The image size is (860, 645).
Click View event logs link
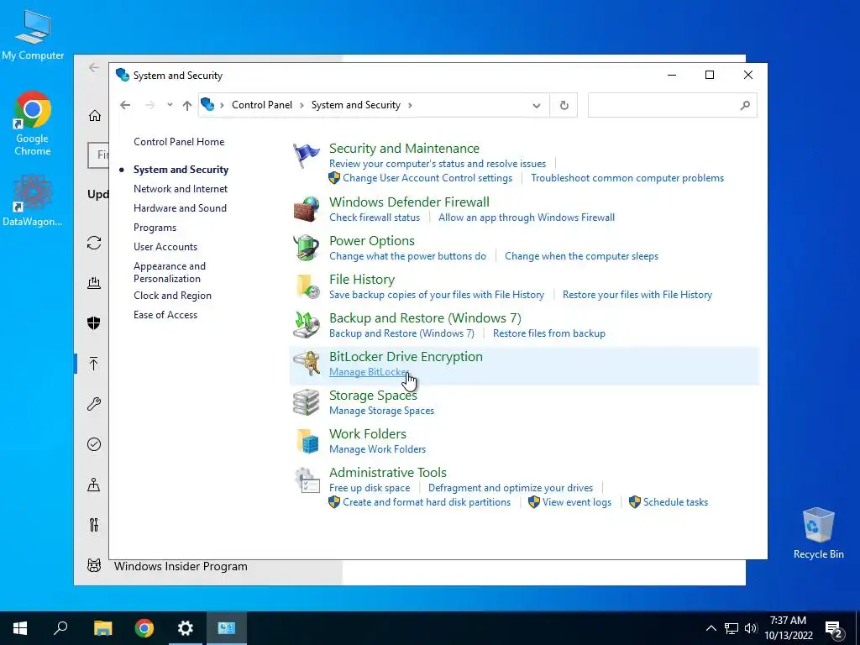coord(576,502)
